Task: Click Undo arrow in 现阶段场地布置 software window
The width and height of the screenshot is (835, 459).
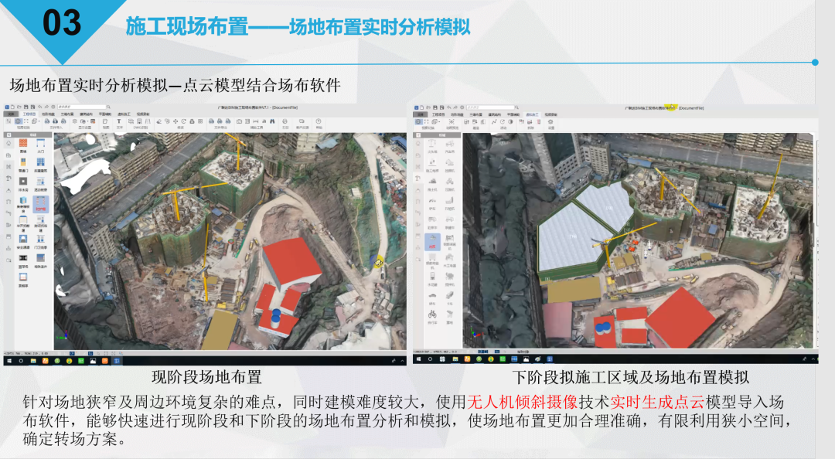Action: point(40,107)
